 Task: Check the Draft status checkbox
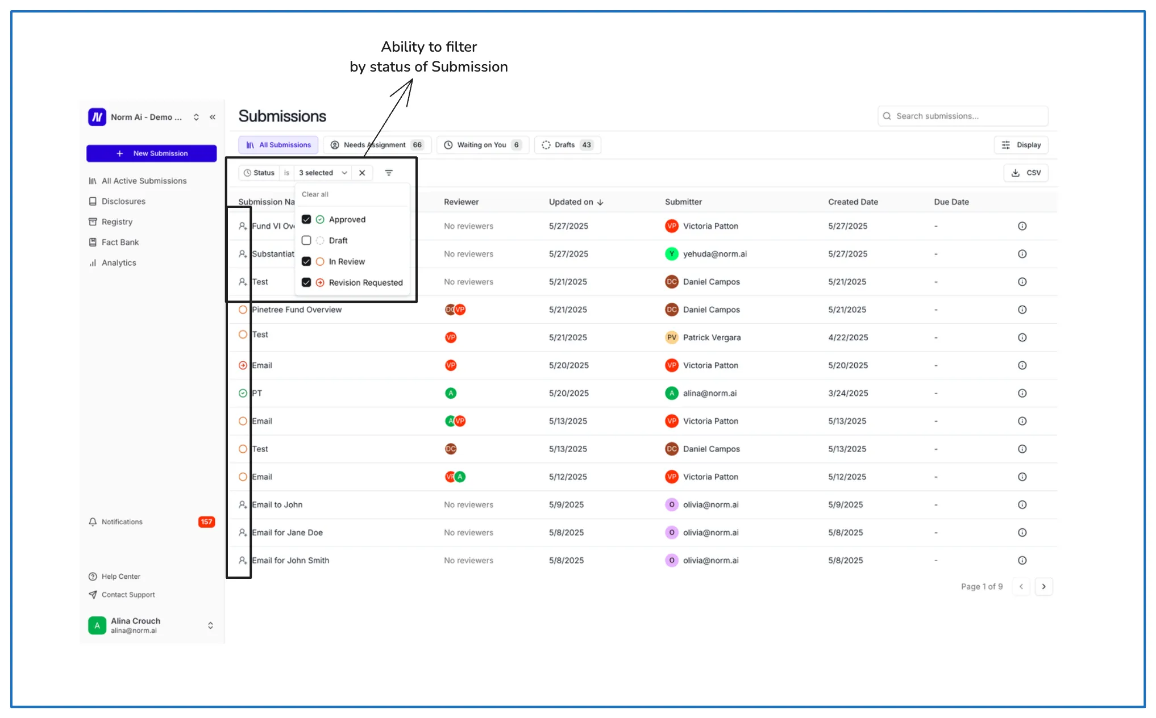[x=306, y=240]
